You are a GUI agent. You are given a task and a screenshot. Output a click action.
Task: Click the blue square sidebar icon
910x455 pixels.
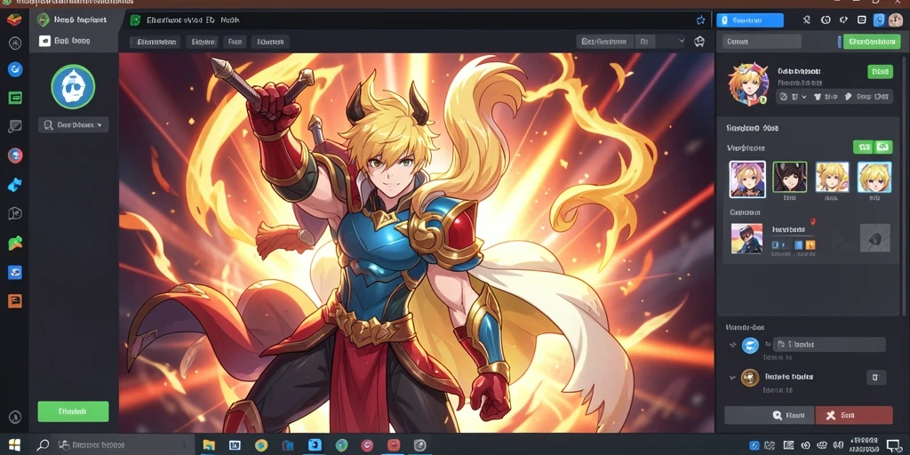[15, 272]
